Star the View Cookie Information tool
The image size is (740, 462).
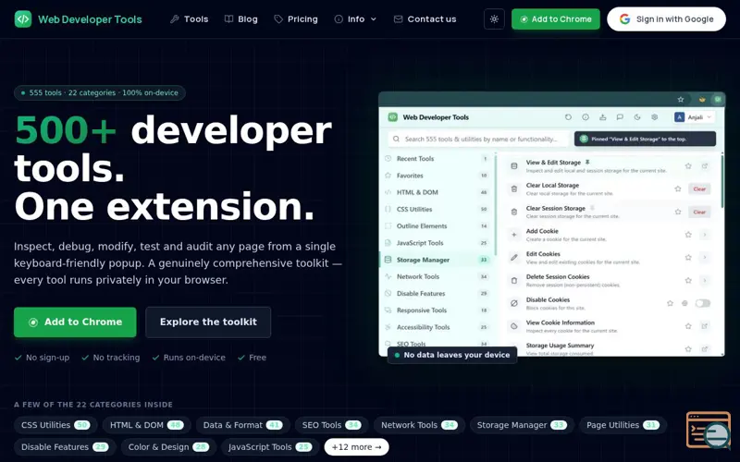(x=688, y=326)
